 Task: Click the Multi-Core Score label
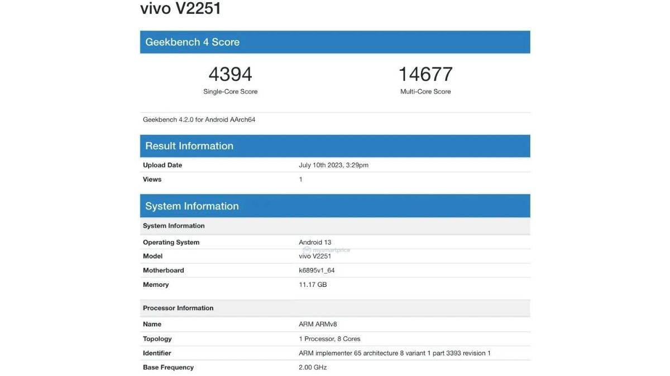click(425, 91)
